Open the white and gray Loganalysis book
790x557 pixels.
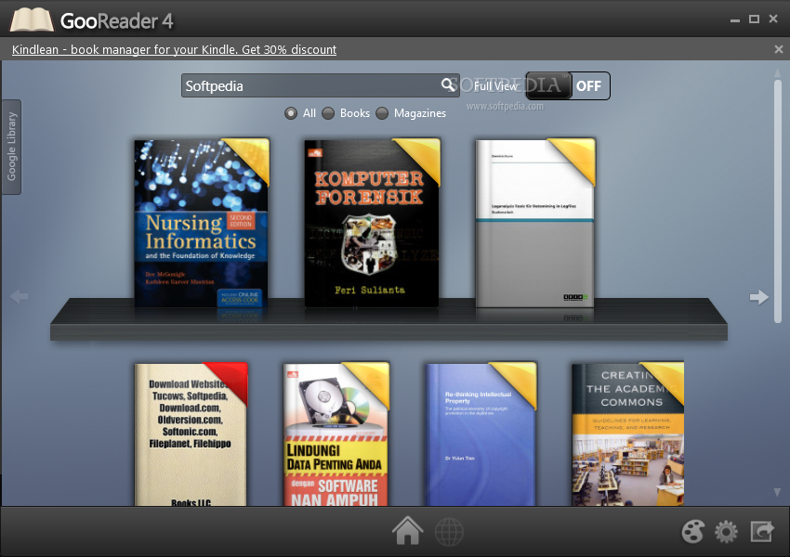535,223
